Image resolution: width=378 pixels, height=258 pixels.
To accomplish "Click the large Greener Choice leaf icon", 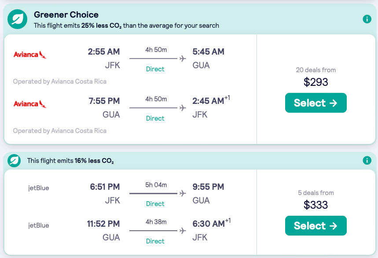I will coord(18,19).
